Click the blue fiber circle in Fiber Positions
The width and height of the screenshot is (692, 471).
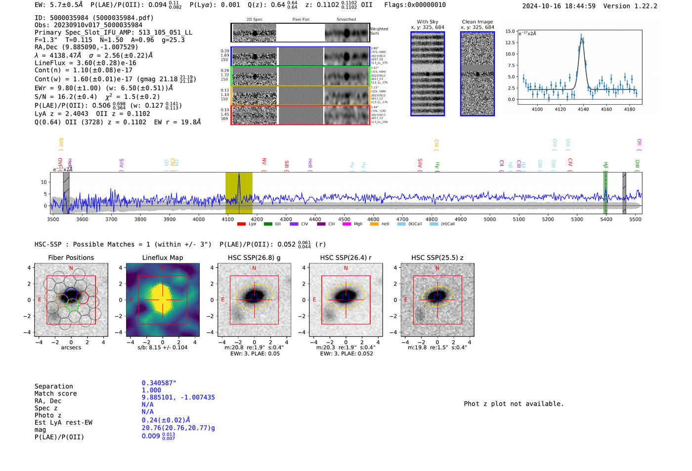tap(71, 293)
